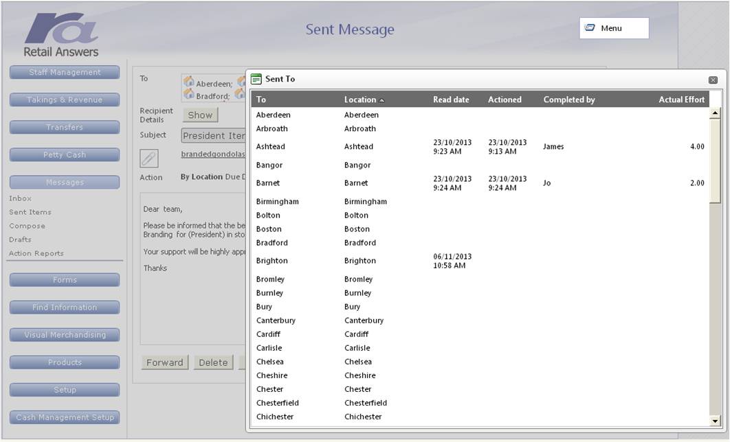Open the Menu button
730x442 pixels.
click(x=614, y=28)
